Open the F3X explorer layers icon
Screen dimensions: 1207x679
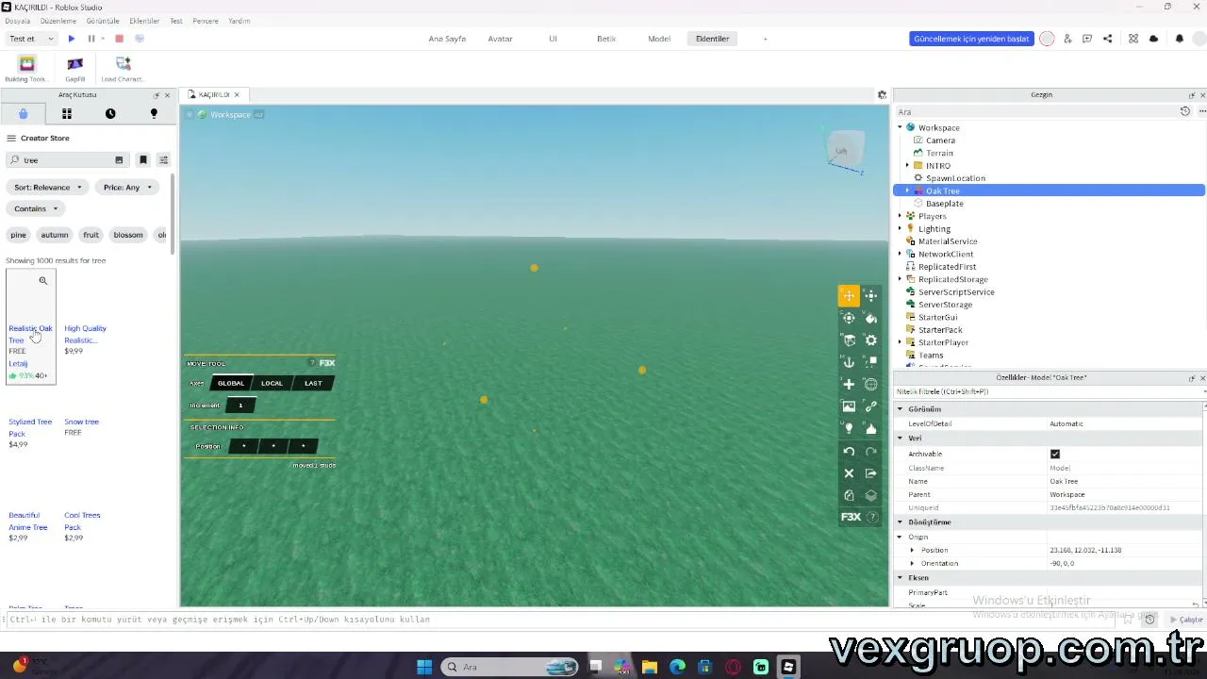[871, 495]
